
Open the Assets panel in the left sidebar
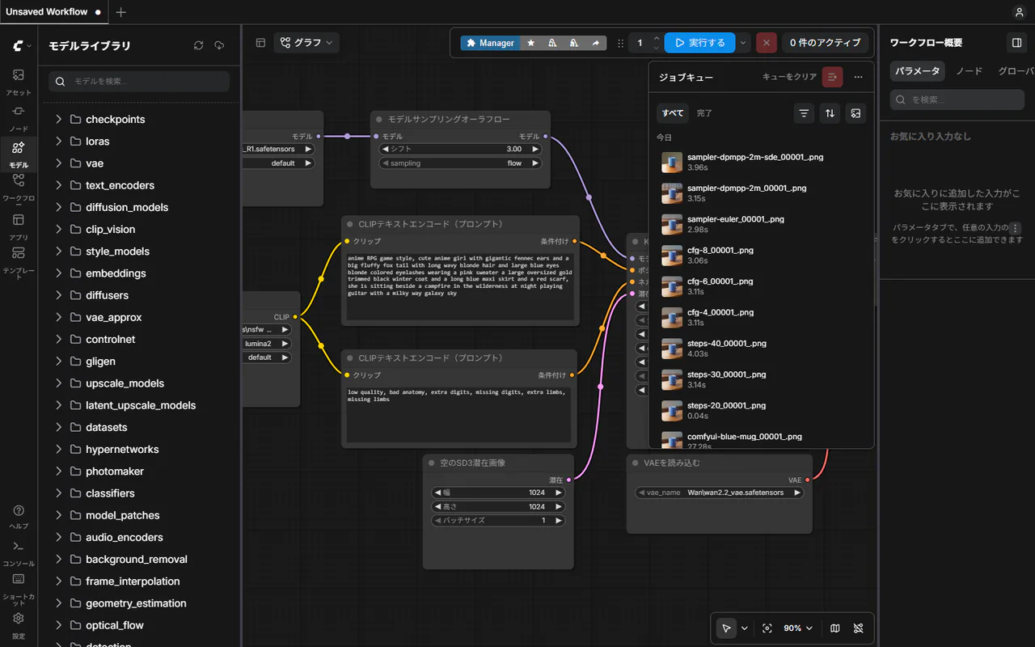pos(19,82)
